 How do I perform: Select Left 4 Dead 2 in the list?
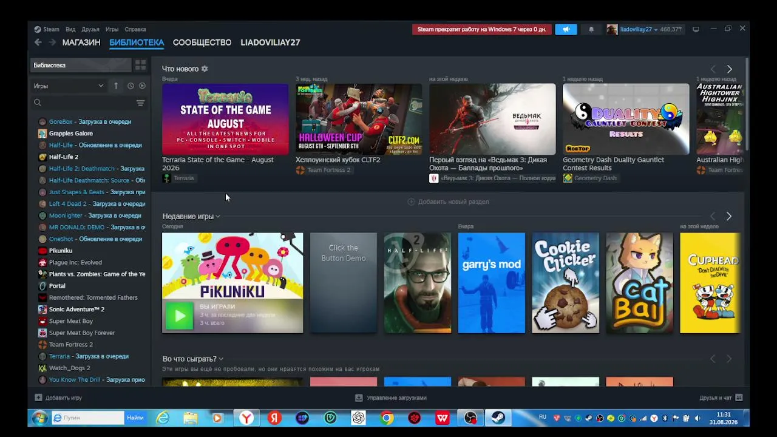pyautogui.click(x=92, y=204)
